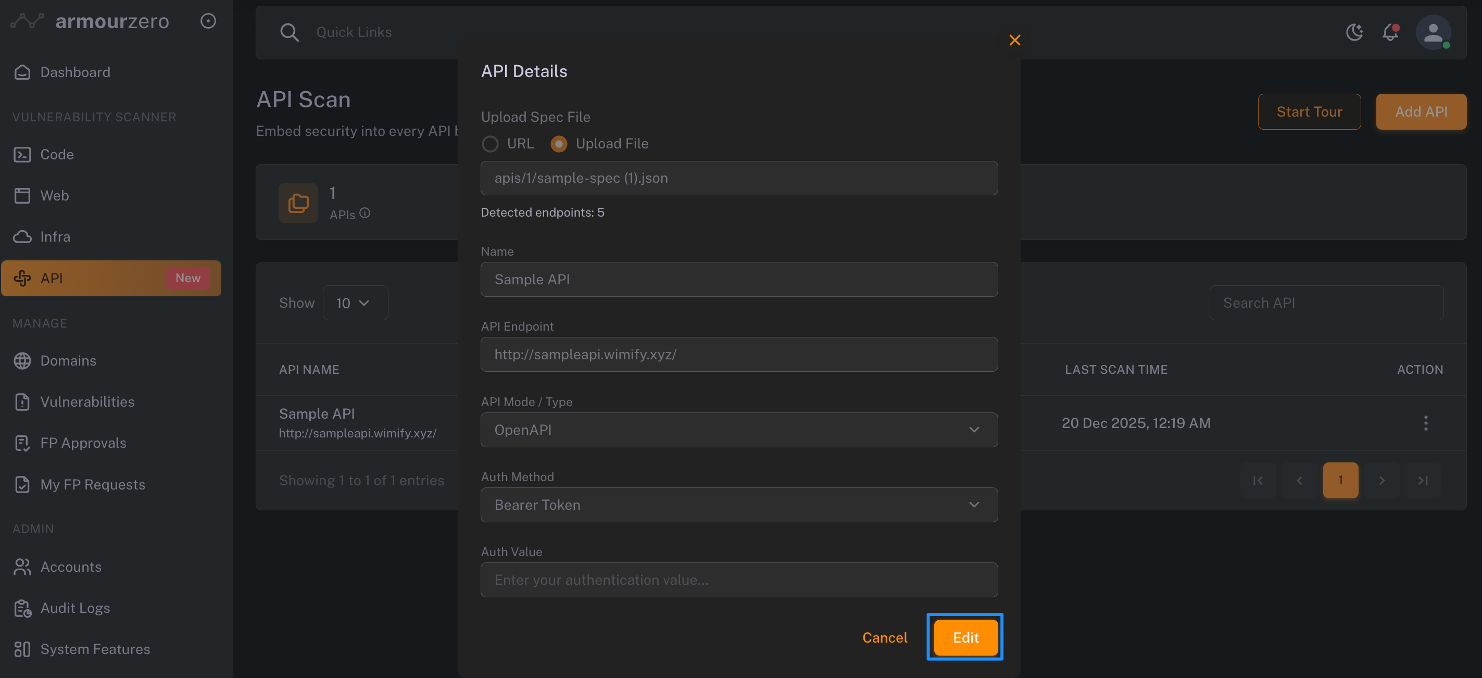Toggle the sidebar pin circle icon

tap(208, 21)
